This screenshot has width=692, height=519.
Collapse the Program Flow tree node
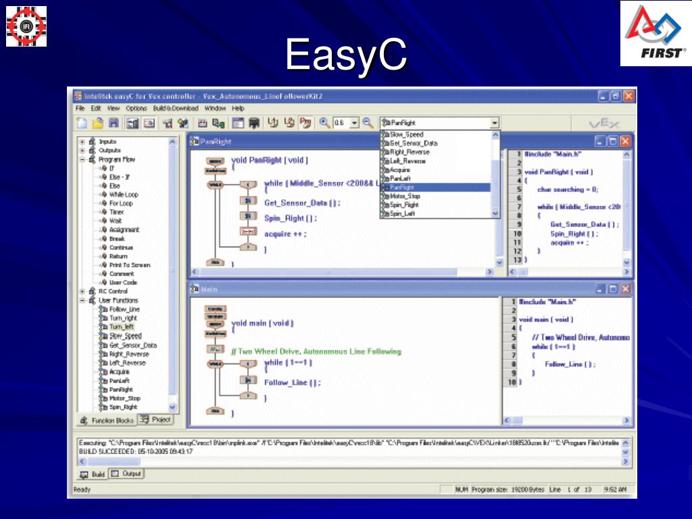pos(82,159)
